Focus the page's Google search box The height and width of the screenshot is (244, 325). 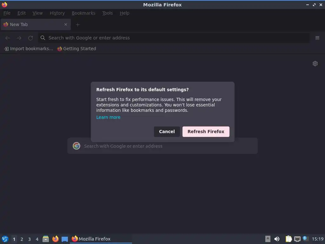162,146
